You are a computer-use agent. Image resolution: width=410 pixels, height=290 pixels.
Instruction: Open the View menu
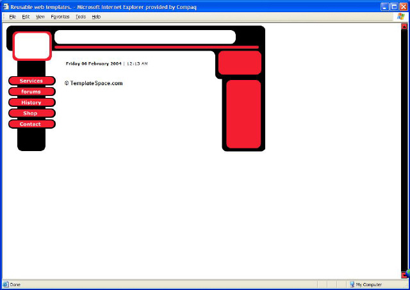[40, 17]
